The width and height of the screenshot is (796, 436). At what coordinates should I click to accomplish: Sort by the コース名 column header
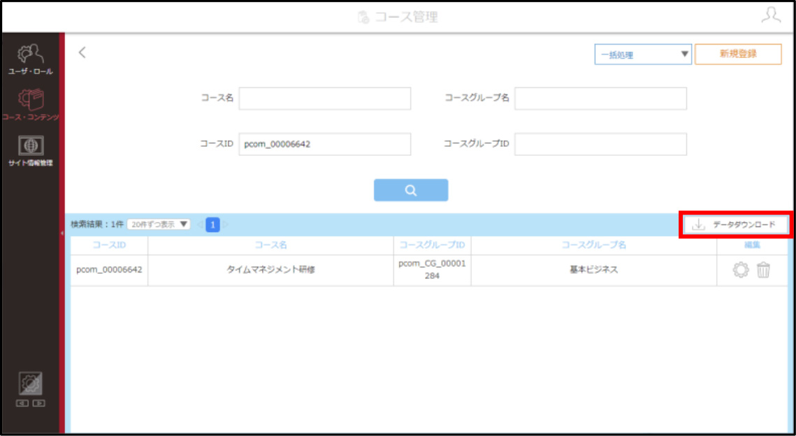pos(270,245)
